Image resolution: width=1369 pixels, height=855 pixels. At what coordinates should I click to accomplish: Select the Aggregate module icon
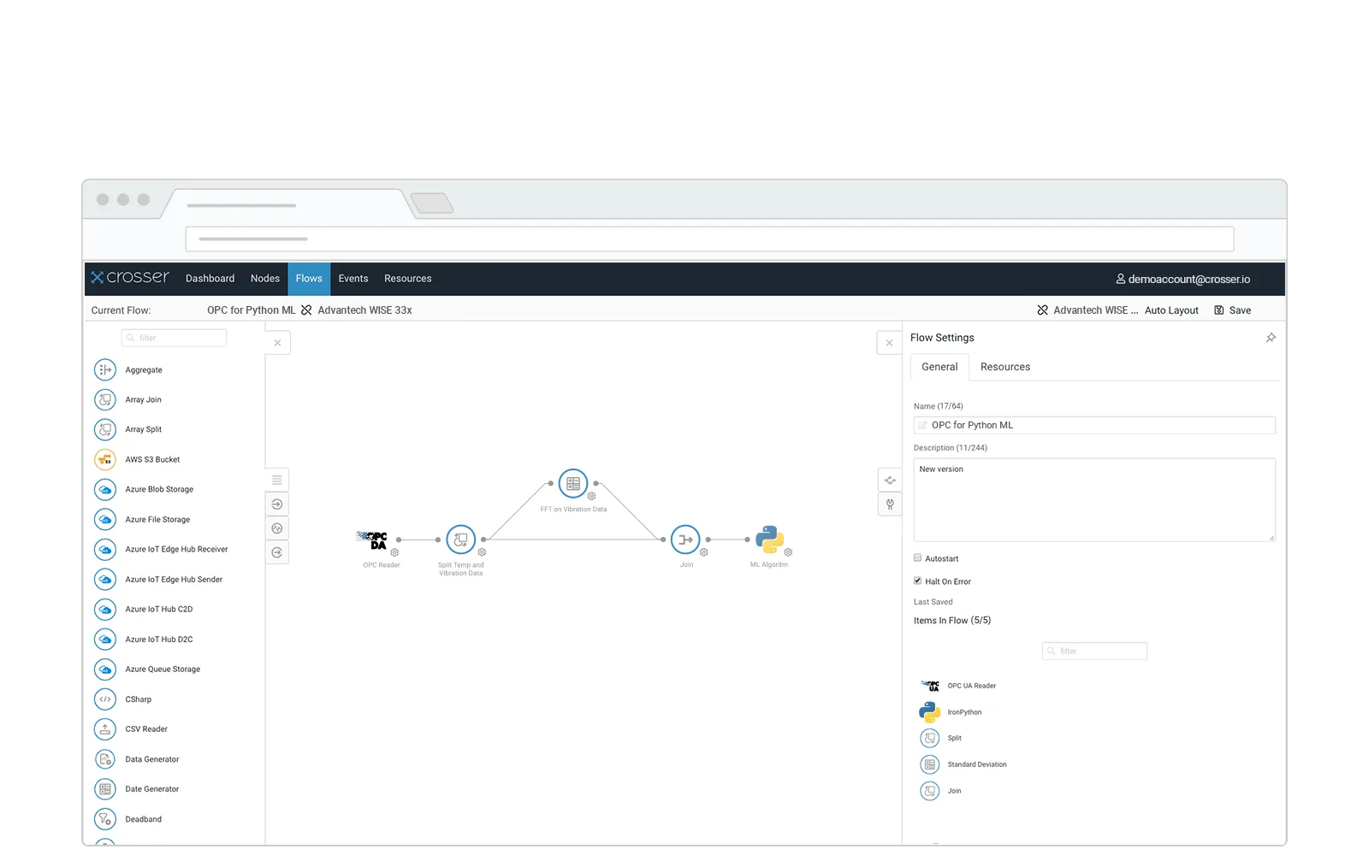(x=105, y=370)
